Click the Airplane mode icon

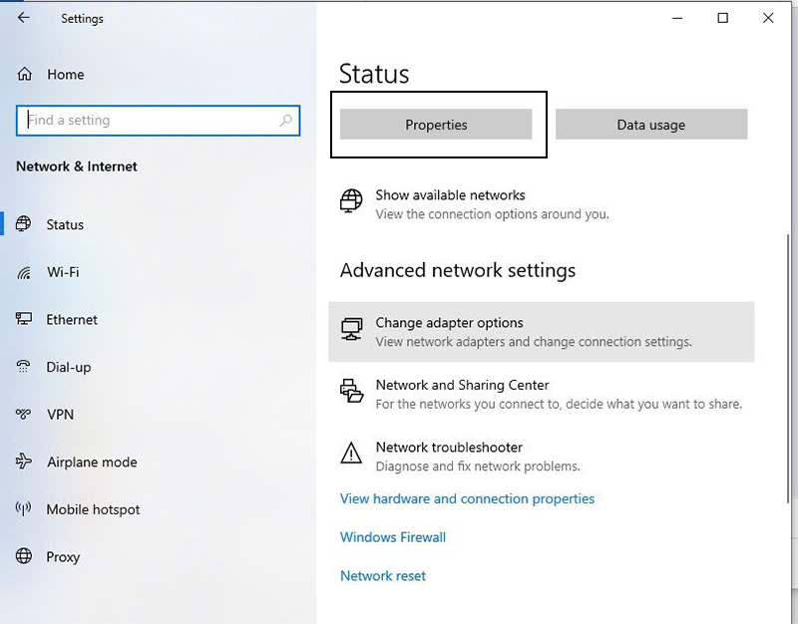[25, 462]
